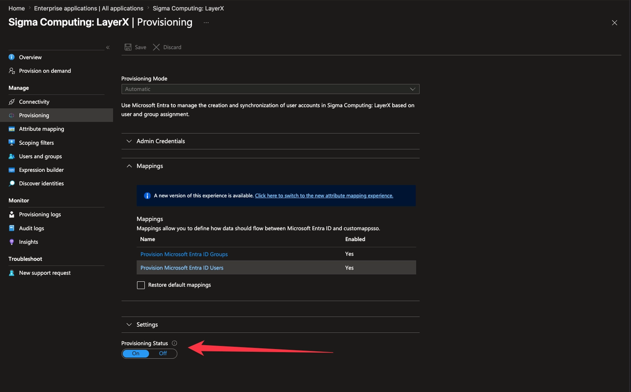Click Yes value in Groups row
Viewport: 631px width, 392px height.
[x=349, y=254]
